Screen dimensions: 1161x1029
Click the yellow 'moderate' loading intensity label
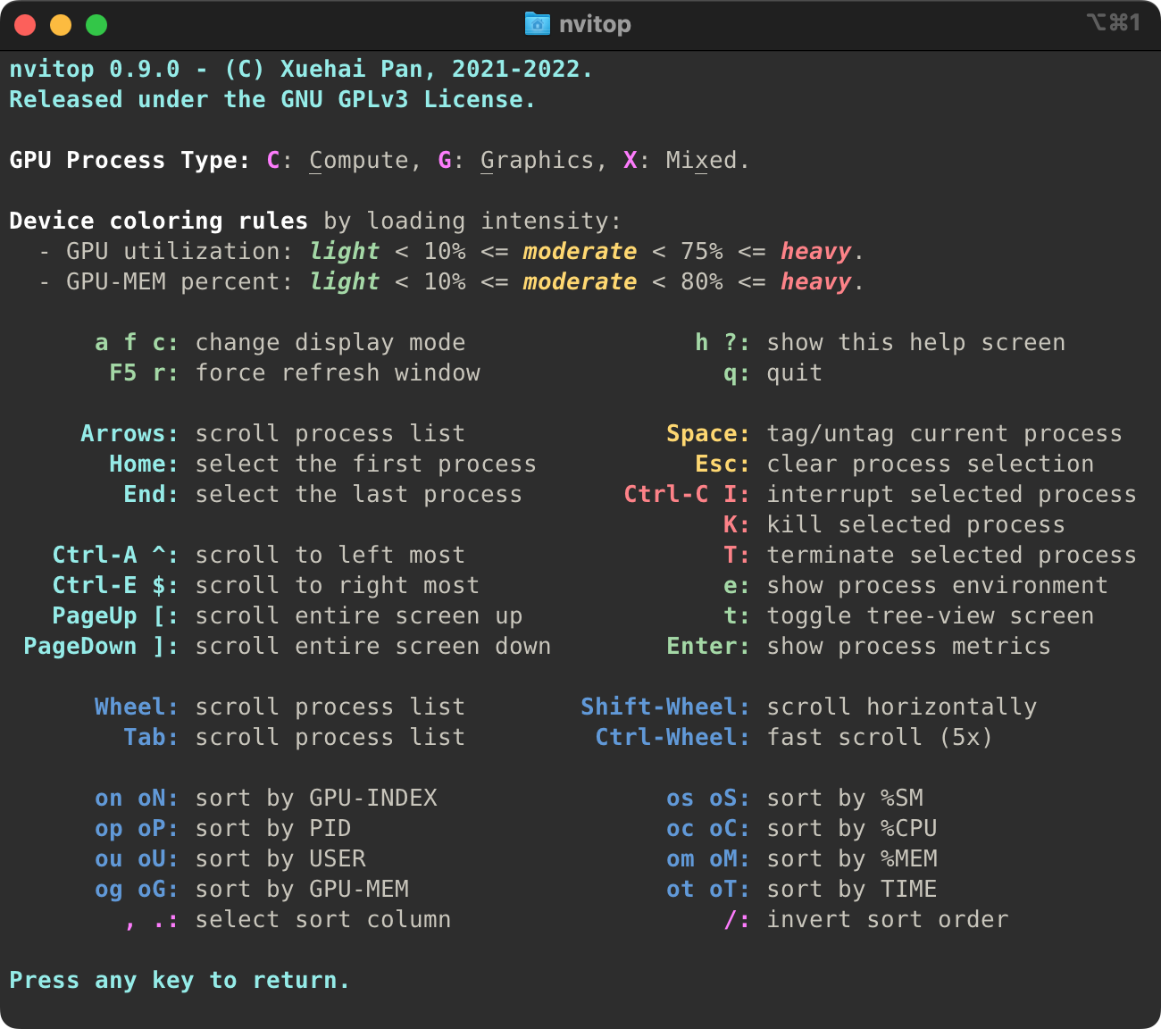coord(579,251)
